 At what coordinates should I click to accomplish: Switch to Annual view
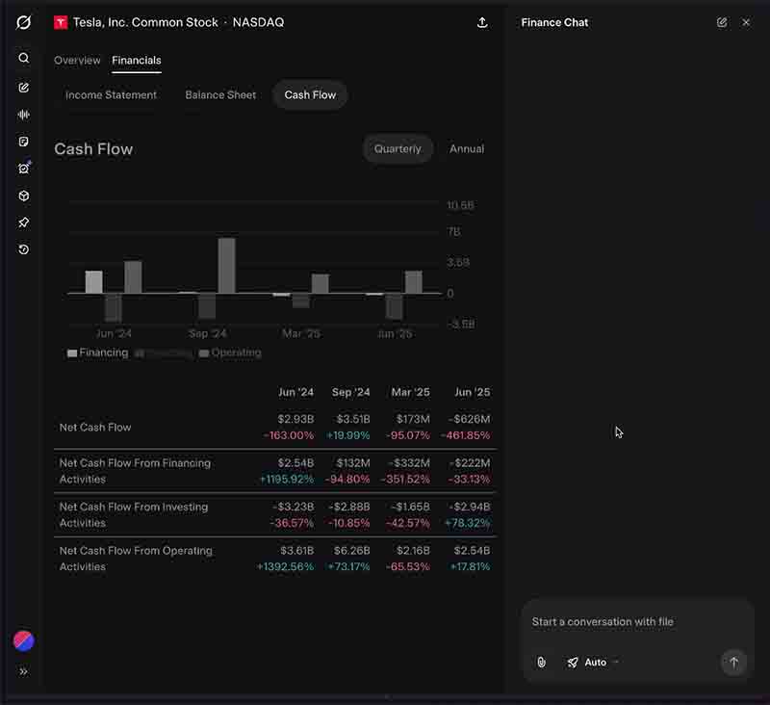(x=467, y=149)
